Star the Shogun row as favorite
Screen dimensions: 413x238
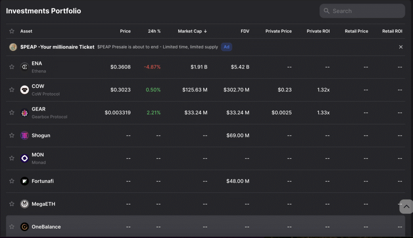12,136
